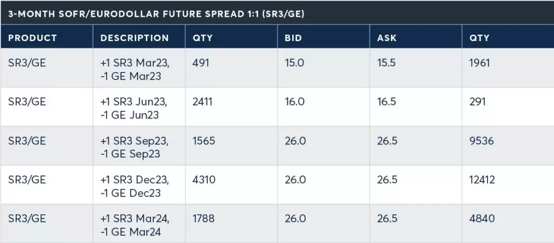Viewport: 554px width, 243px height.
Task: Click the bid quantity 491 cell
Action: [x=201, y=63]
